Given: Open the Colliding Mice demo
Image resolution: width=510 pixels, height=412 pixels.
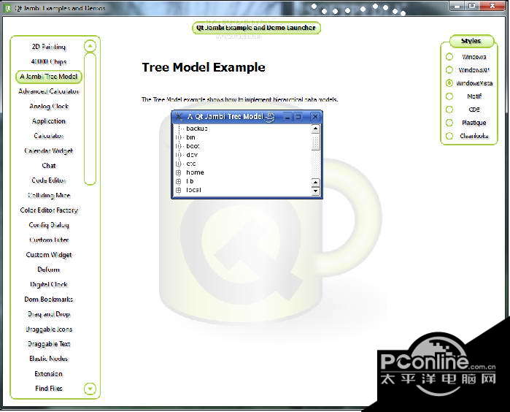Looking at the screenshot, I should point(49,196).
